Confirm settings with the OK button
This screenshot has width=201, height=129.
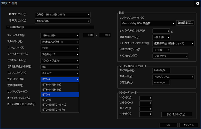point(168,125)
